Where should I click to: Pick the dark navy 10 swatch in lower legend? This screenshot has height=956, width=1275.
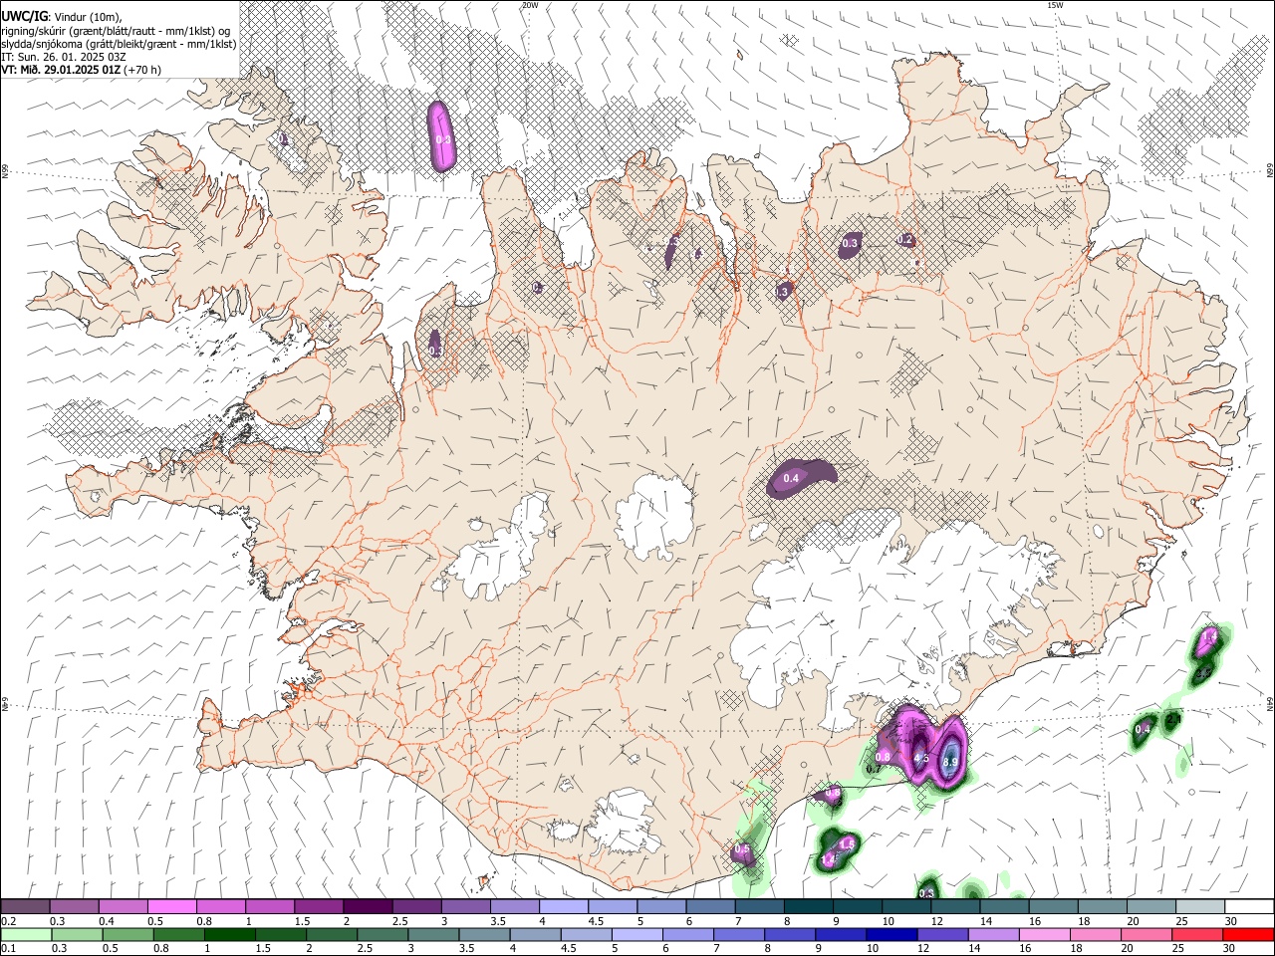[x=890, y=934]
